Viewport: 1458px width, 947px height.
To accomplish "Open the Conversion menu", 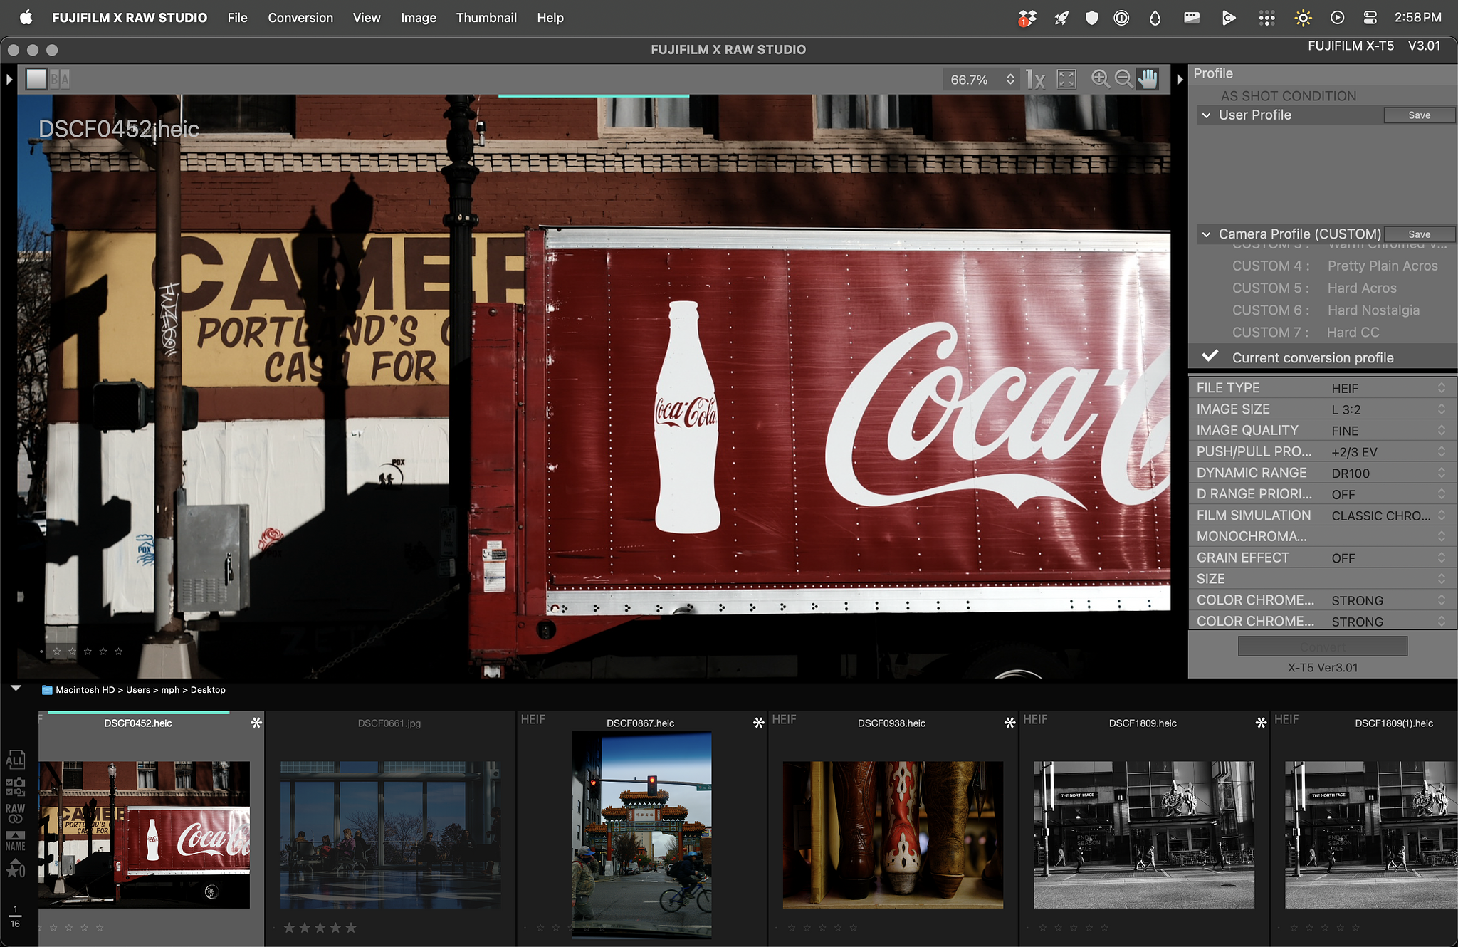I will point(300,16).
